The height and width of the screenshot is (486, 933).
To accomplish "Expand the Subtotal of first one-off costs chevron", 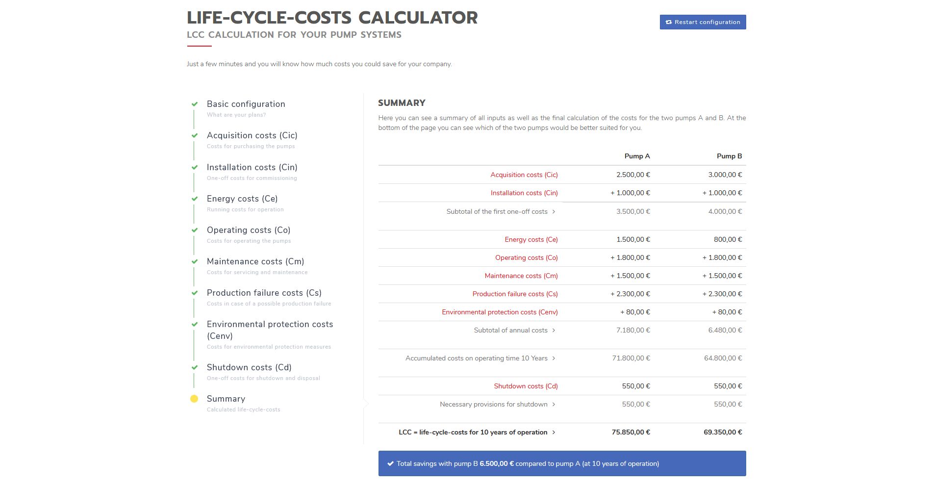I will (x=554, y=211).
